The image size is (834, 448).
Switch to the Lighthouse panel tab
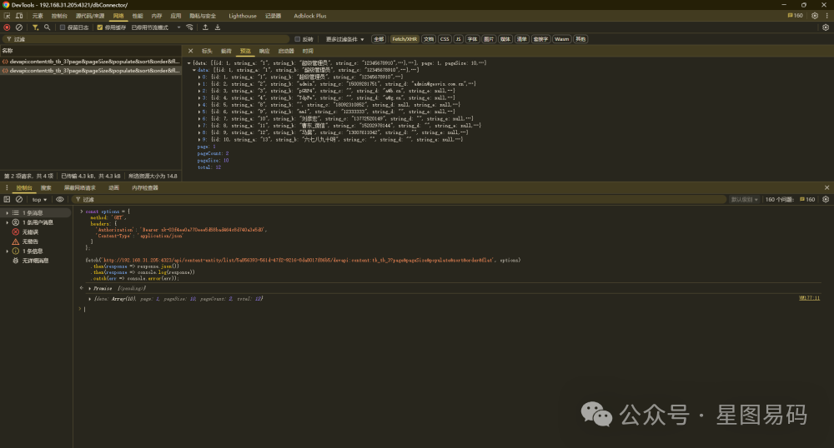click(x=243, y=16)
